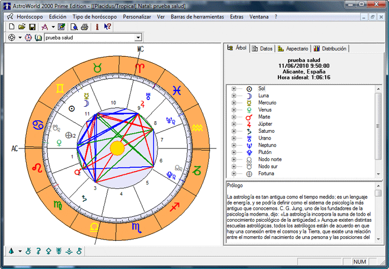389x269 pixels.
Task: Click the open book icon
Action: (38, 38)
